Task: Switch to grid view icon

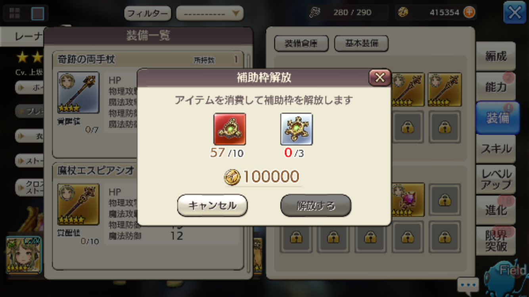Action: point(15,13)
